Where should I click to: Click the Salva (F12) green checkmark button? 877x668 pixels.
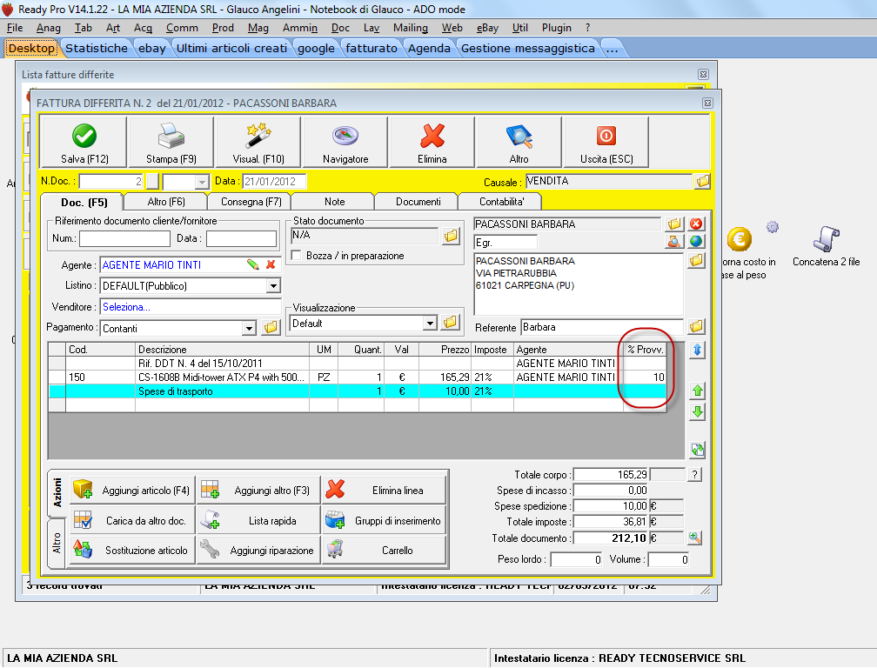click(x=84, y=143)
